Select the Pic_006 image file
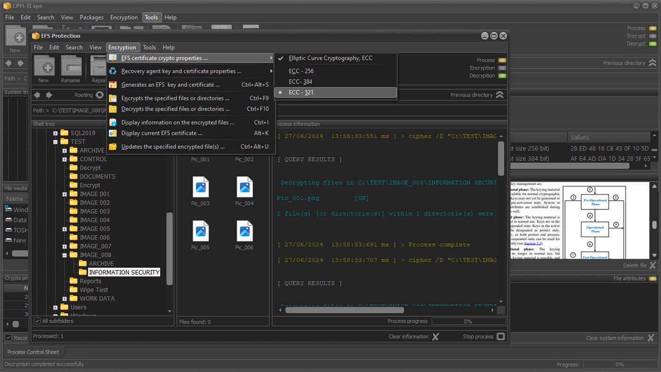 [244, 232]
